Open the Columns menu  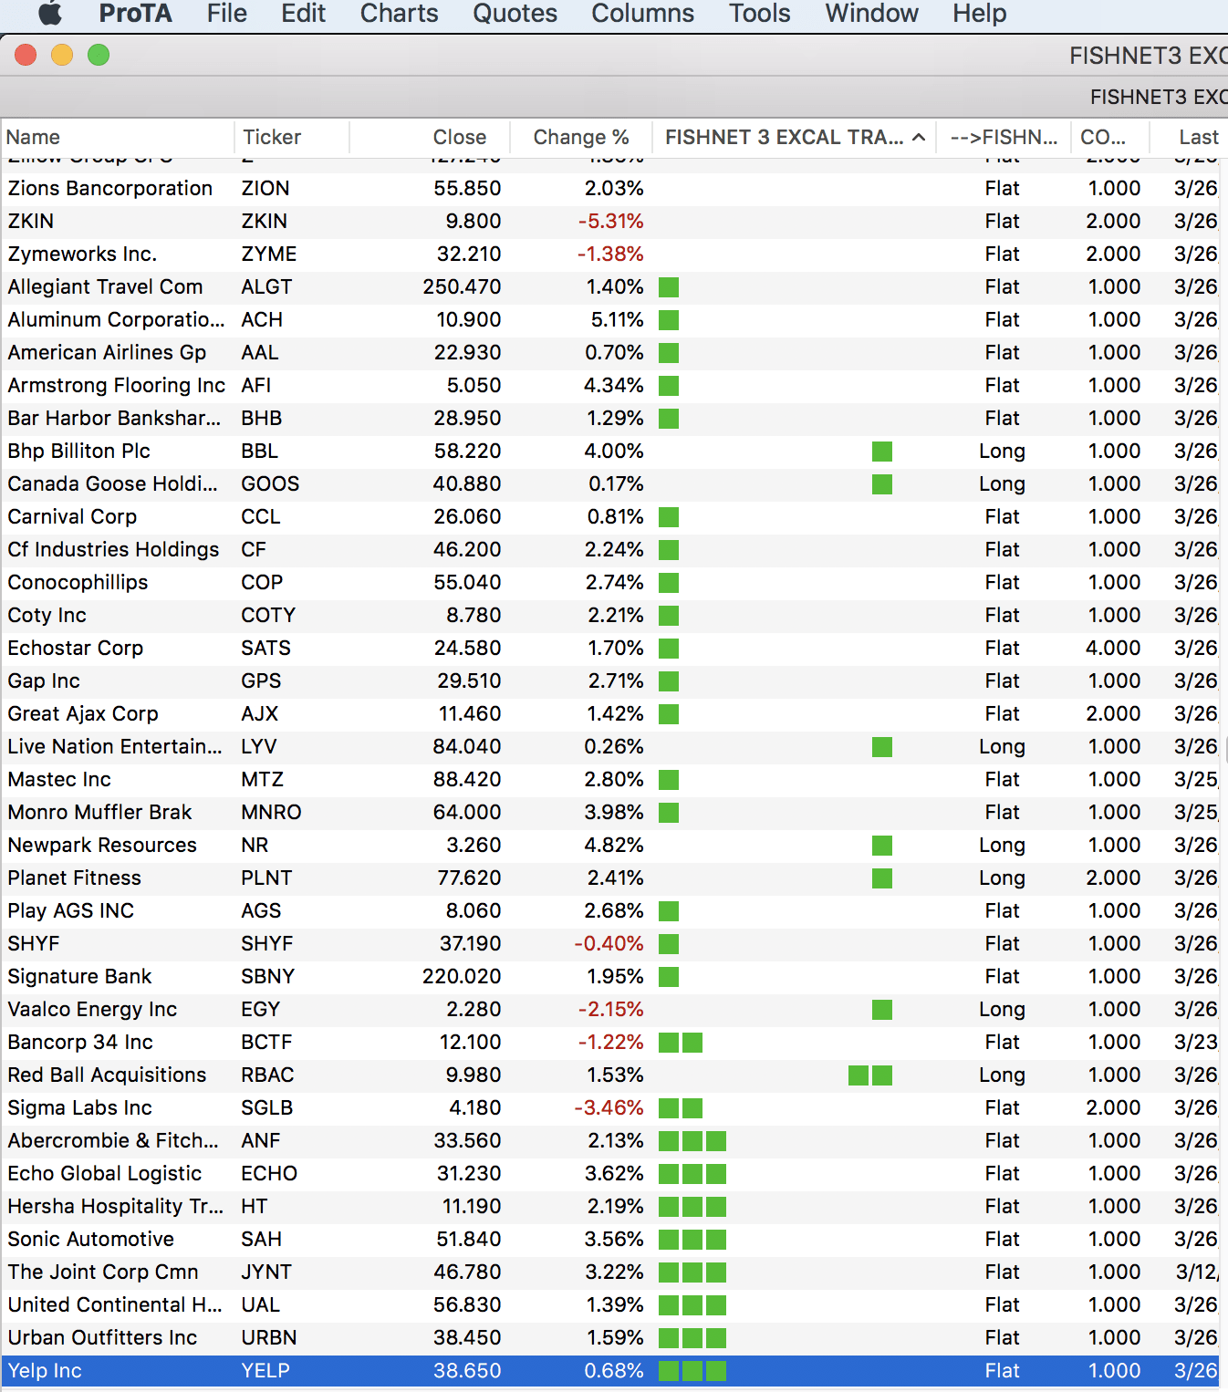[643, 14]
